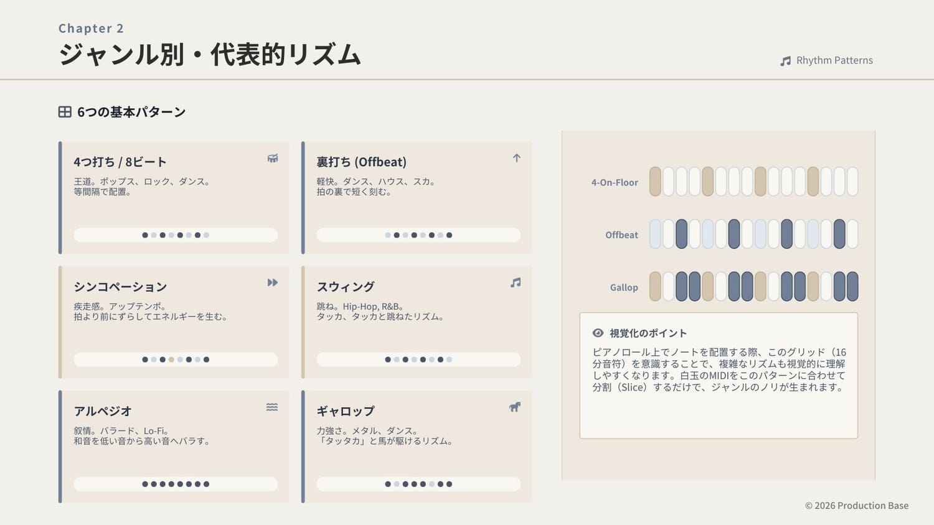934x525 pixels.
Task: Click the last step of the Gallop grid
Action: click(852, 286)
